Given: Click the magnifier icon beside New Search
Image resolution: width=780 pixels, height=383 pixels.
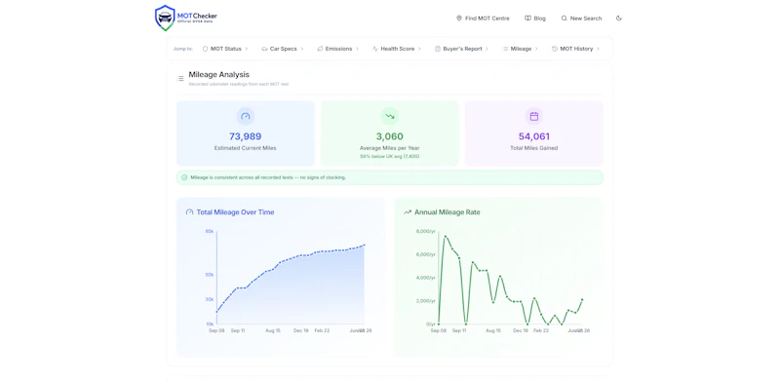Looking at the screenshot, I should (565, 18).
